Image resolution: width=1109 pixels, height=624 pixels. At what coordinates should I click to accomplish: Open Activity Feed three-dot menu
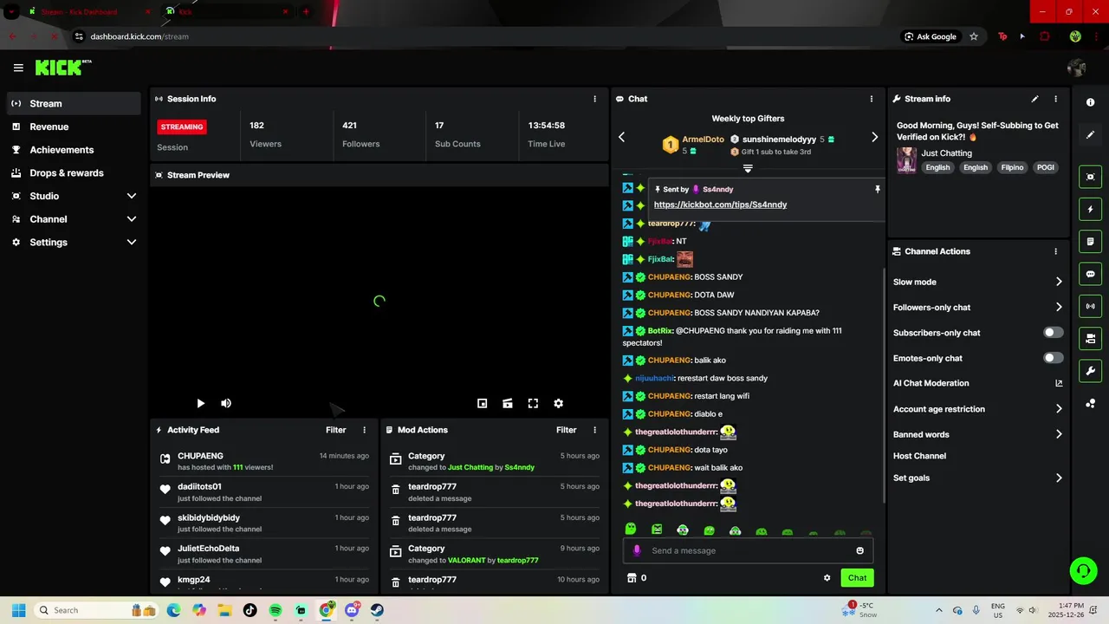[x=364, y=430]
